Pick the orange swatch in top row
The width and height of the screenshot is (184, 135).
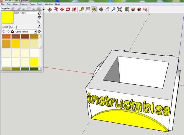(x=6, y=36)
